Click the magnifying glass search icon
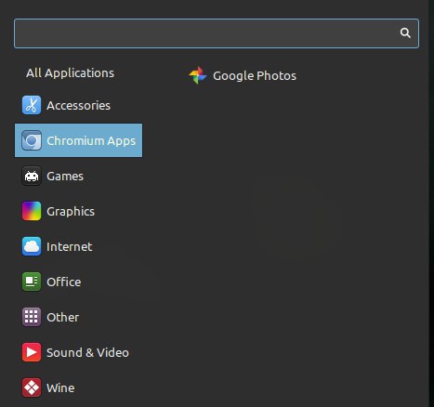 tap(405, 33)
